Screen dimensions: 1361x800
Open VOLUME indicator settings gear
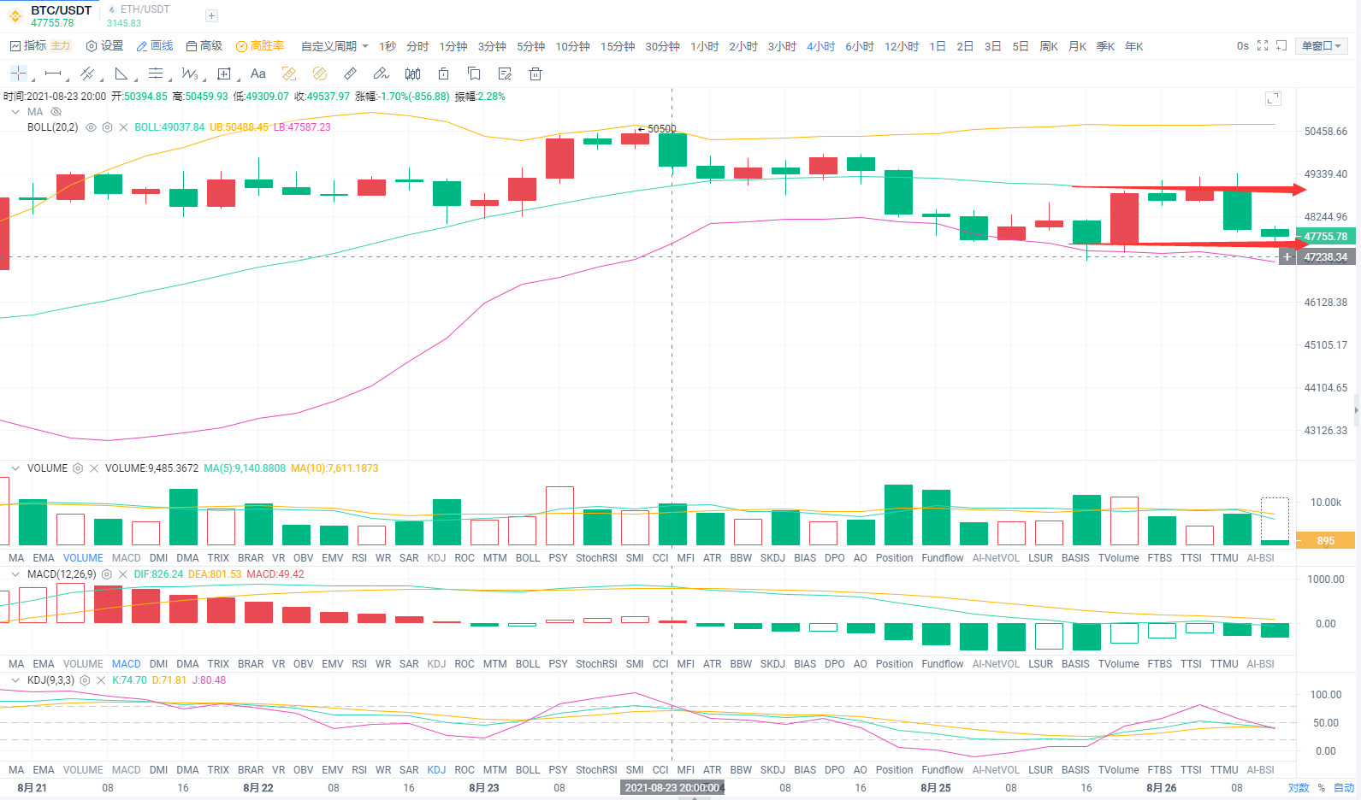point(78,468)
